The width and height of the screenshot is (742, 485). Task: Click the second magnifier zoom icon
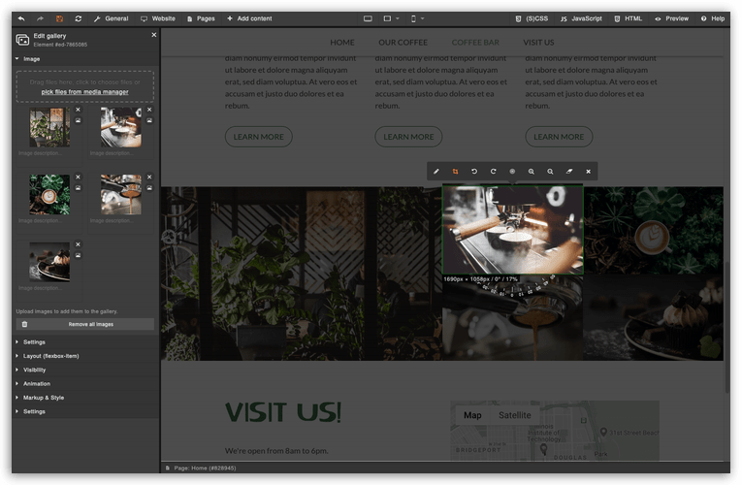[x=550, y=172]
